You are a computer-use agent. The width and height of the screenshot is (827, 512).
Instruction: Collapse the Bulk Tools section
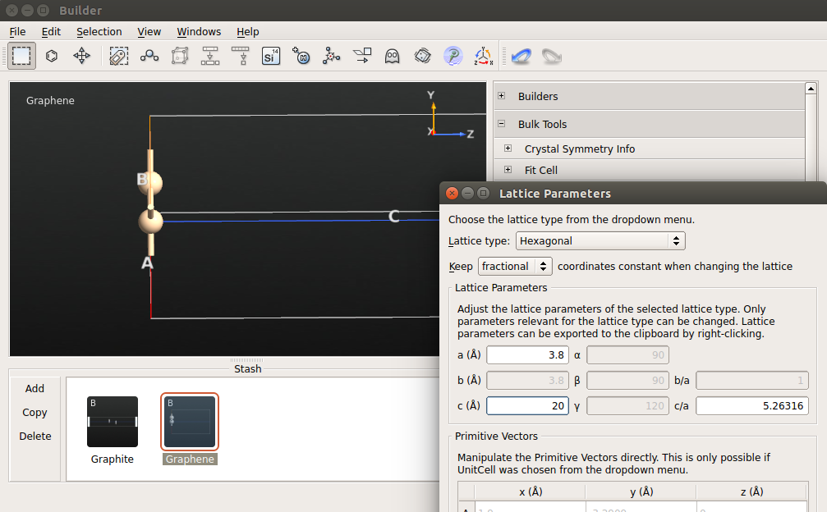502,124
